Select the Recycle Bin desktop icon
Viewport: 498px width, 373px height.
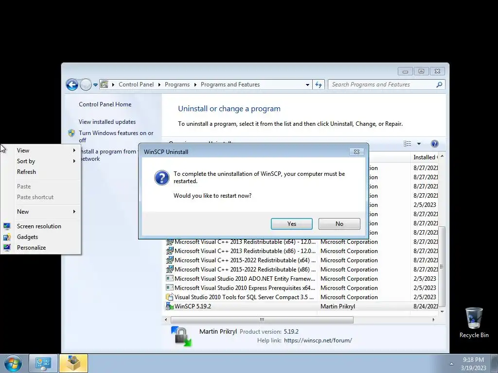click(x=474, y=322)
